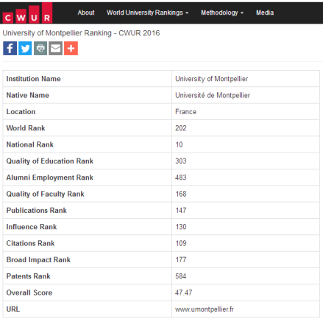The width and height of the screenshot is (323, 319).
Task: Expand World University Rankings dropdown
Action: click(148, 13)
